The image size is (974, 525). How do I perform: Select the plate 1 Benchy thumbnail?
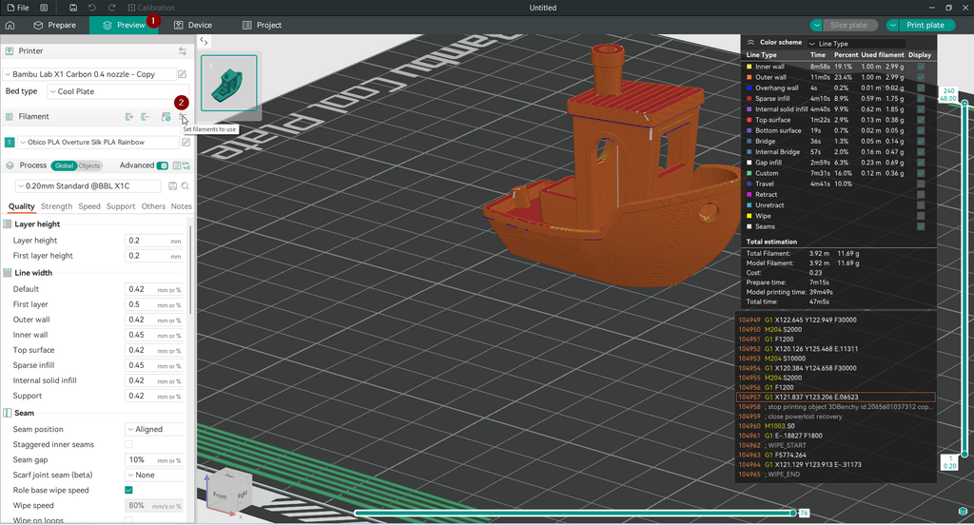[229, 83]
